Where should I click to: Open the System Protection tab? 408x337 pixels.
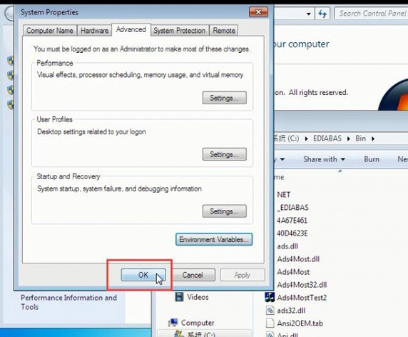[x=180, y=31]
